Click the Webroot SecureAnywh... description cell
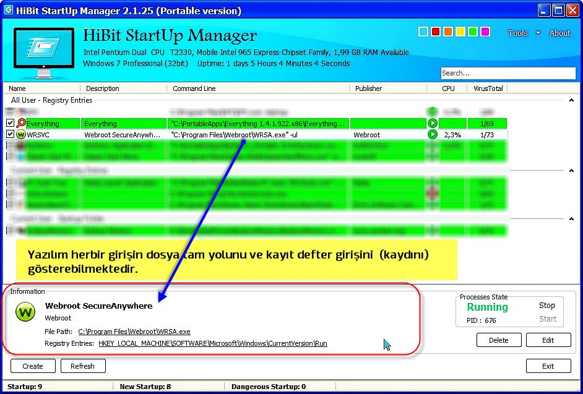 (123, 135)
